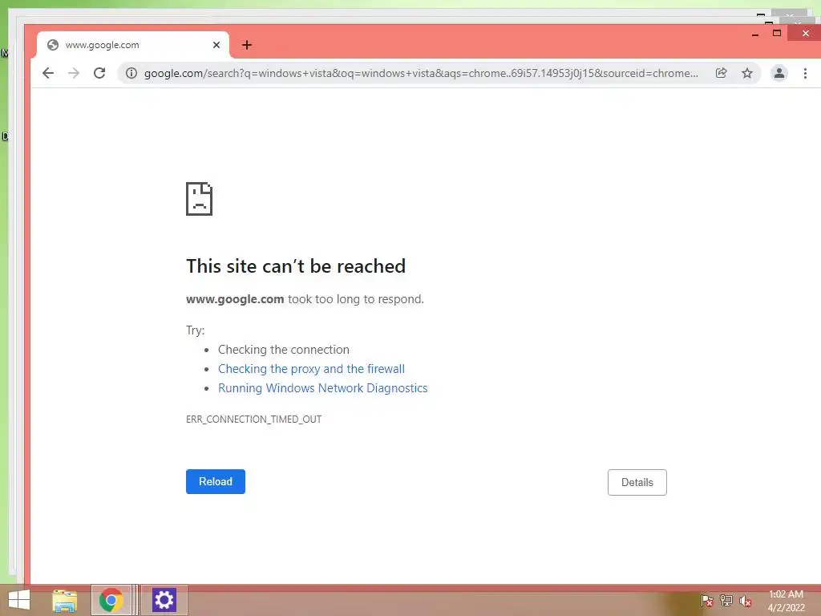This screenshot has width=821, height=616.
Task: Minimize the Chrome window
Action: click(755, 34)
